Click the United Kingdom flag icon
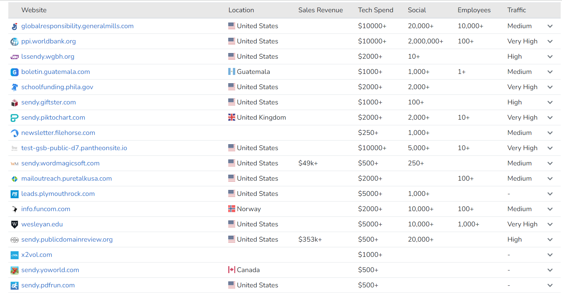The height and width of the screenshot is (293, 562). [232, 117]
